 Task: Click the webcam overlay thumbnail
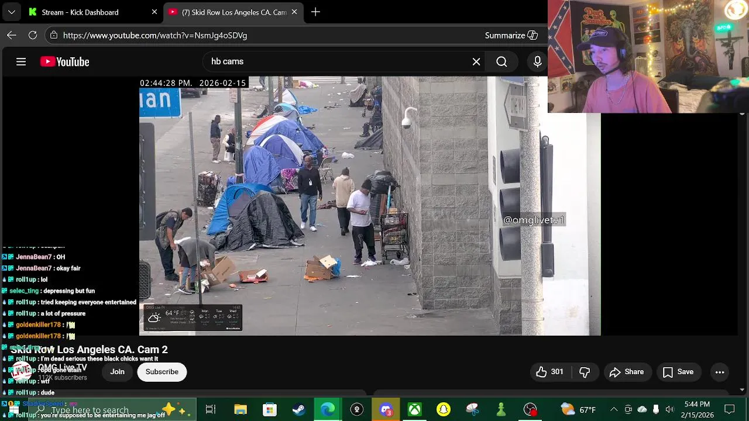pyautogui.click(x=648, y=56)
